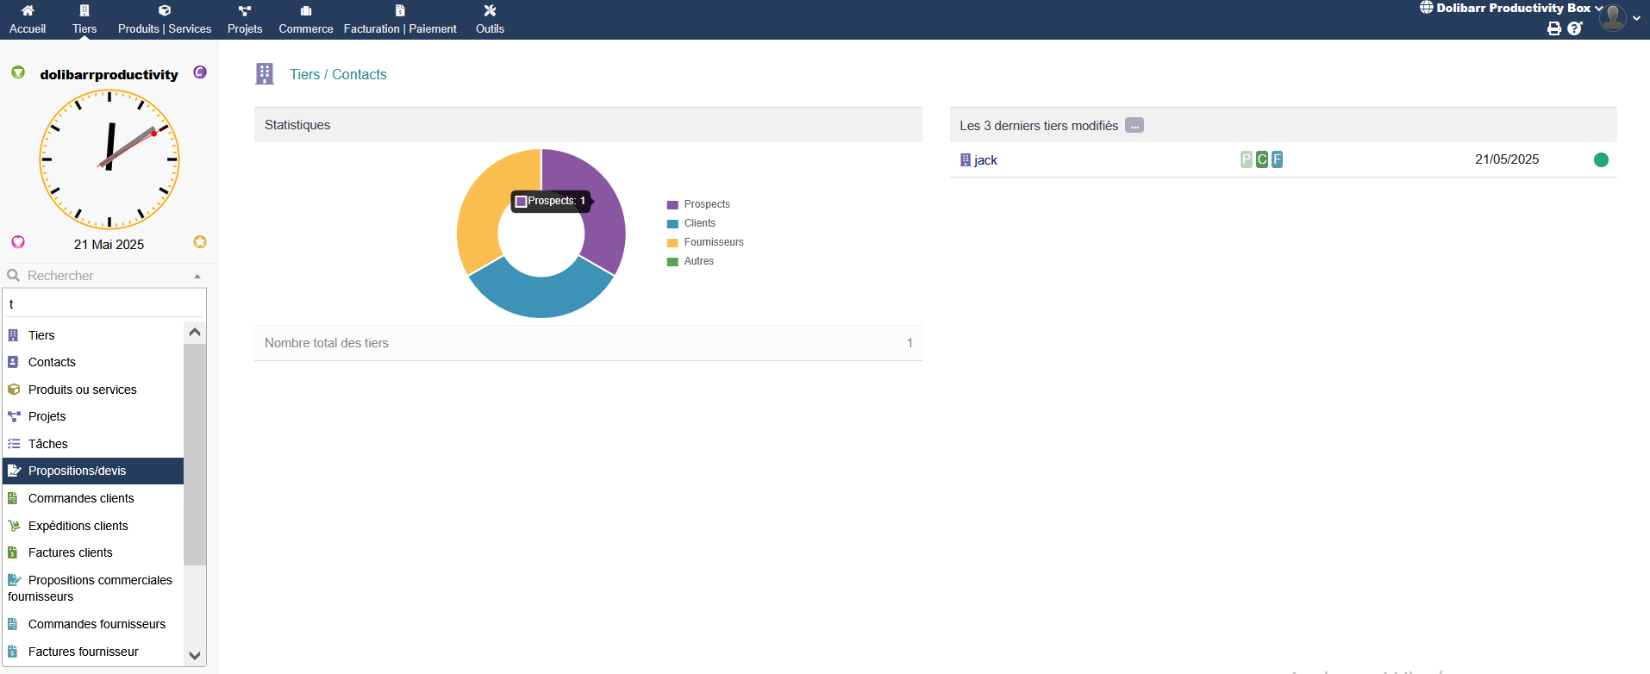1650x674 pixels.
Task: Click the purple C icon next to dolibarrproductivity
Action: tap(200, 72)
